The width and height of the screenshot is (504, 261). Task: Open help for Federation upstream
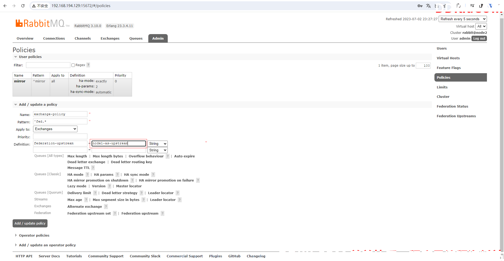[162, 213]
